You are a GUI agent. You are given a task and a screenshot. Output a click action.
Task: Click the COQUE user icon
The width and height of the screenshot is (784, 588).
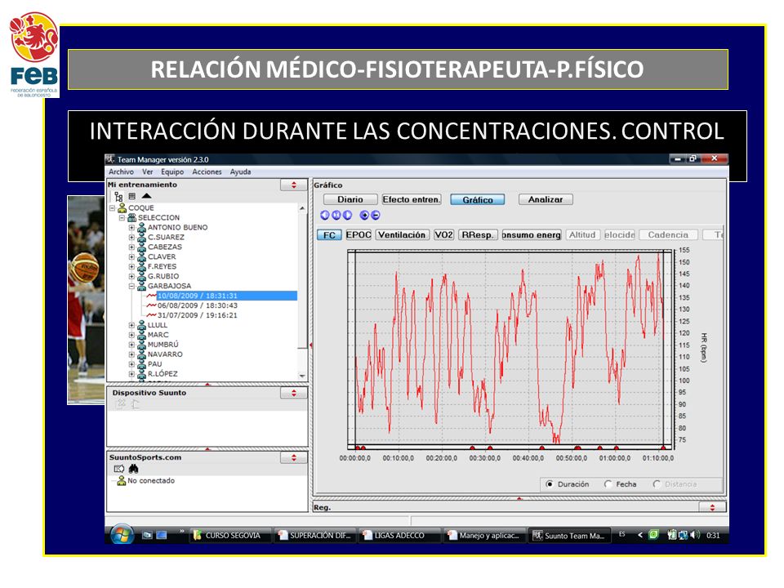(x=122, y=207)
